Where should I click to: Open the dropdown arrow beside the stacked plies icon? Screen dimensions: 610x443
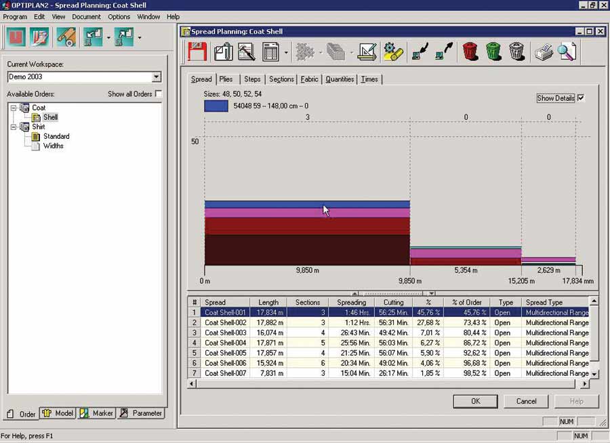351,53
